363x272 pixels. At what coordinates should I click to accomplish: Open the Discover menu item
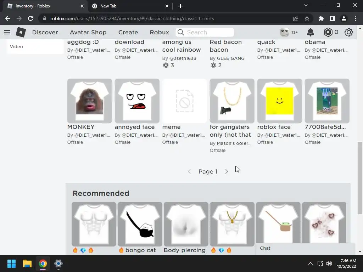[45, 32]
